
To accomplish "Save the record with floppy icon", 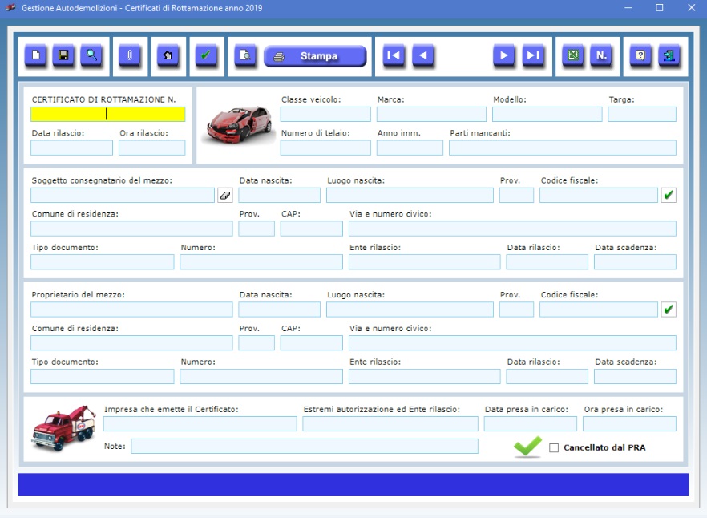I will (63, 55).
